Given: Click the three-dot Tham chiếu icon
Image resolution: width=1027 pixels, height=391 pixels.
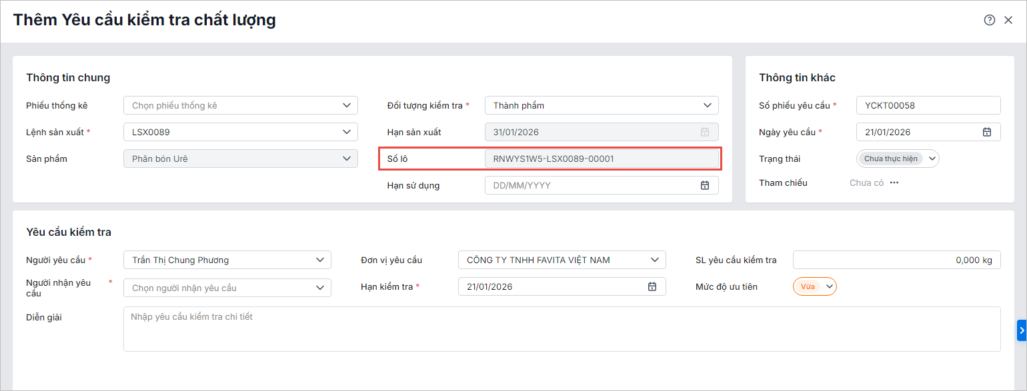Looking at the screenshot, I should click(894, 183).
